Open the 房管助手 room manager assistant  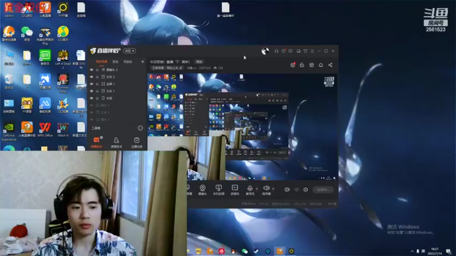pos(116,142)
